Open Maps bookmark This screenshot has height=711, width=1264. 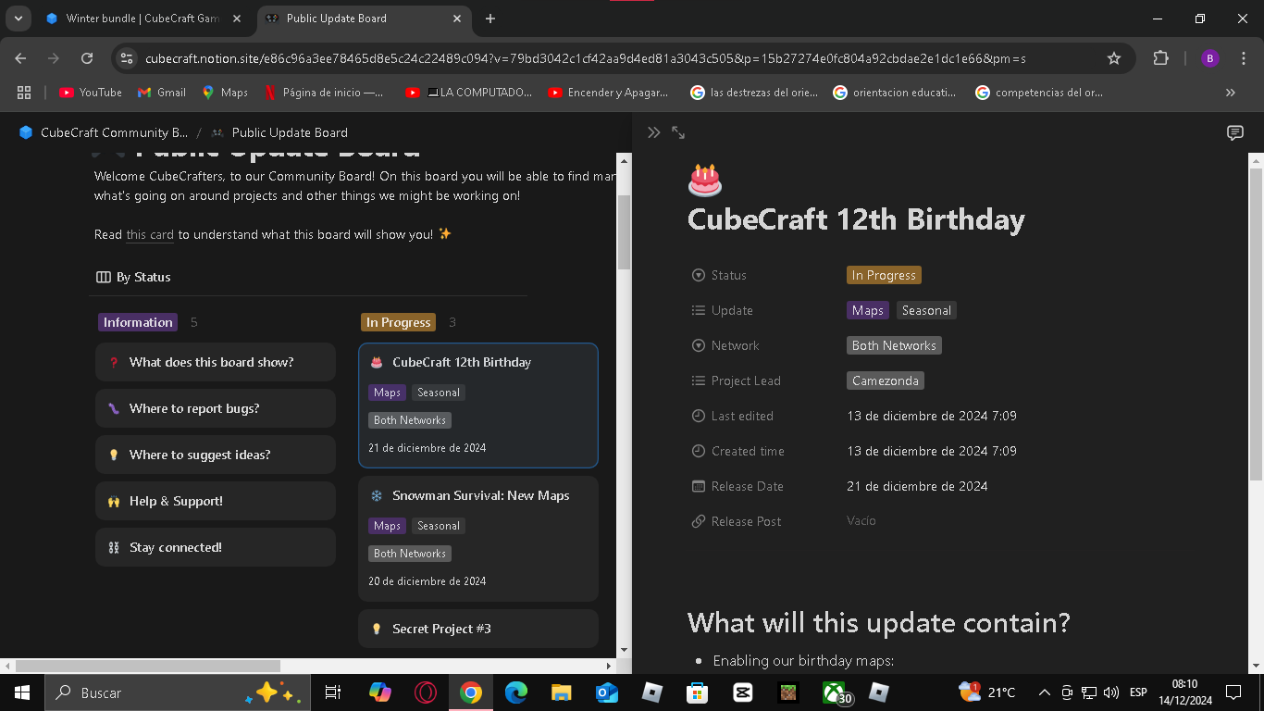point(225,93)
